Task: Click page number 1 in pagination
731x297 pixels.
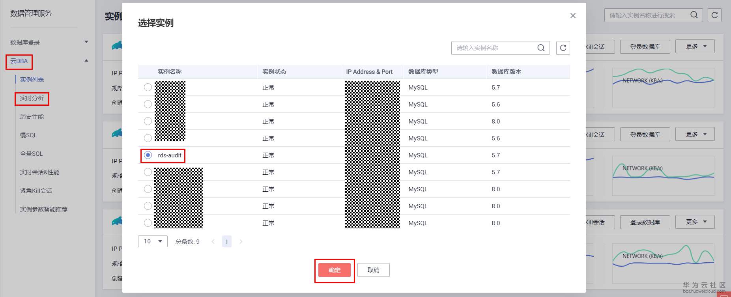Action: (x=226, y=241)
